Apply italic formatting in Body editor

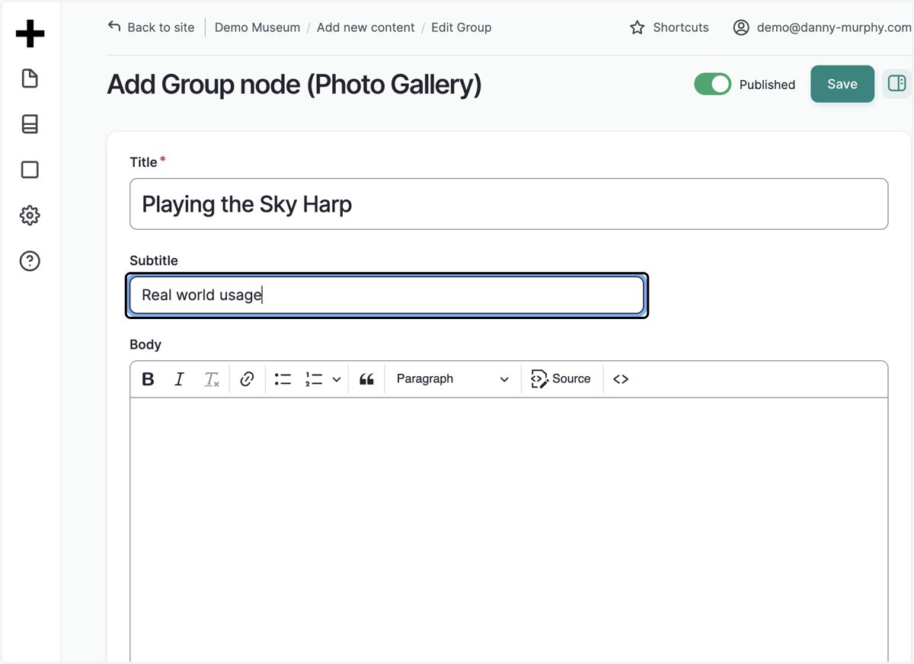179,379
